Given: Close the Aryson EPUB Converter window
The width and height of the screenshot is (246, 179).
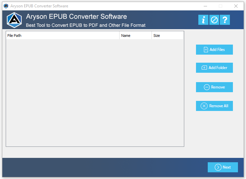Looking at the screenshot, I should pos(236,6).
